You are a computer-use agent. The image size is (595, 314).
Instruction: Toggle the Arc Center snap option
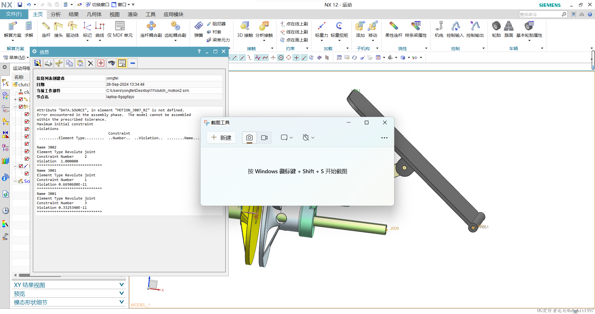(x=281, y=58)
